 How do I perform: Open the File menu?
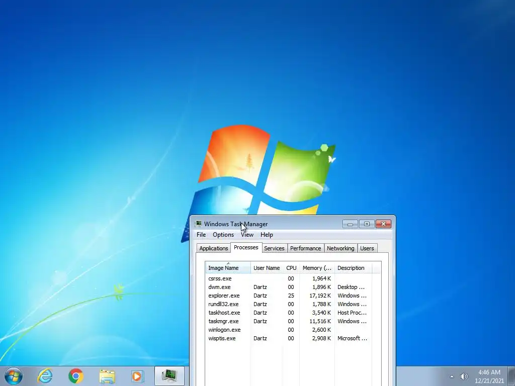pos(201,235)
